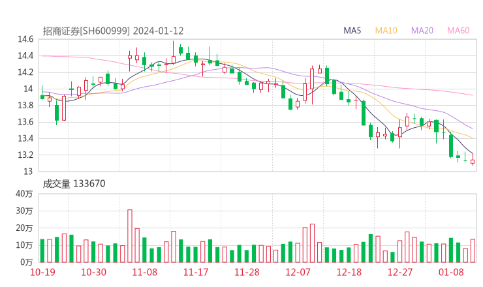Select the tallest volume bar above 30万
Image resolution: width=483 pixels, height=287 pixels.
coord(130,236)
